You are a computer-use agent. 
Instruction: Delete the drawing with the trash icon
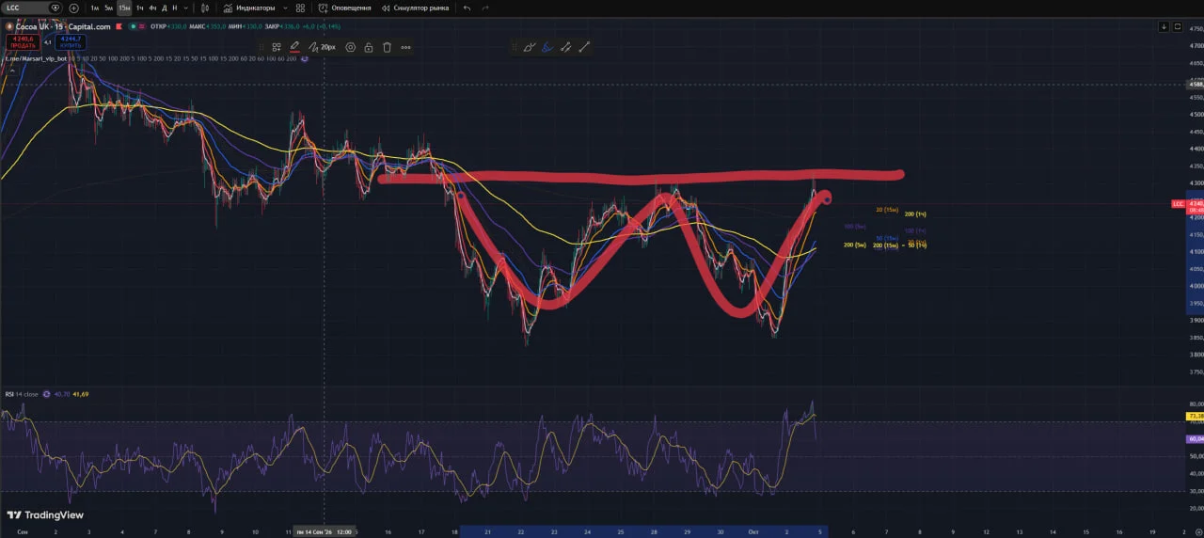pos(387,47)
